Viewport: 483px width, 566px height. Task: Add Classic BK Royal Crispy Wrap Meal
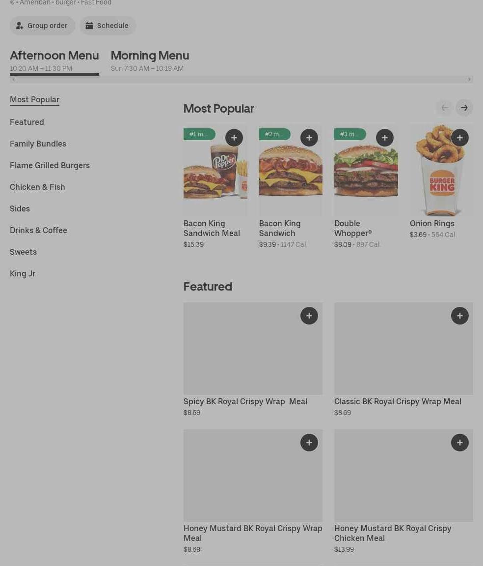pyautogui.click(x=459, y=316)
